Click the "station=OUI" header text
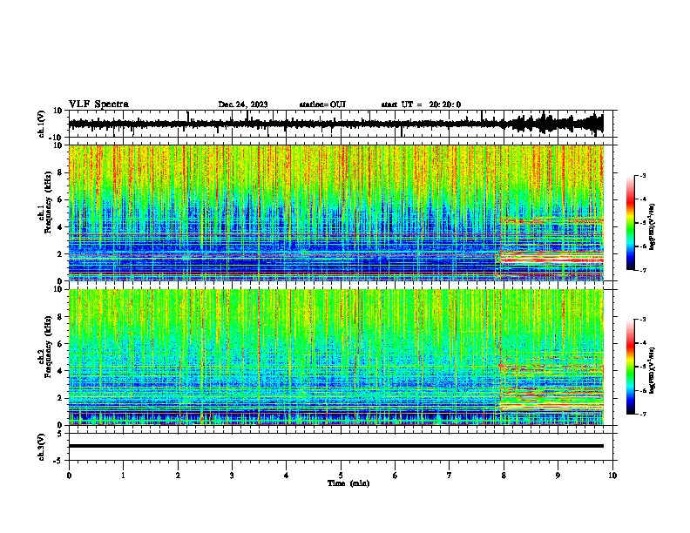This screenshot has height=533, width=690. pos(322,105)
